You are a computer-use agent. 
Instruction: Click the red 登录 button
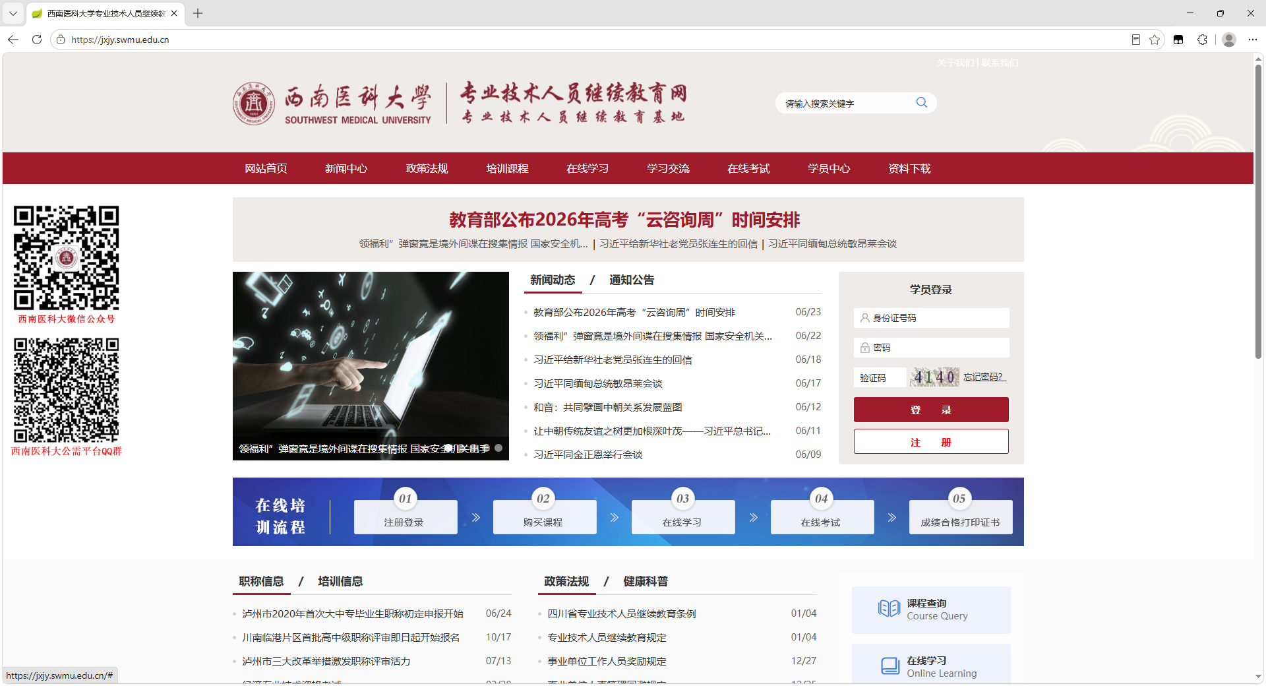pyautogui.click(x=931, y=410)
